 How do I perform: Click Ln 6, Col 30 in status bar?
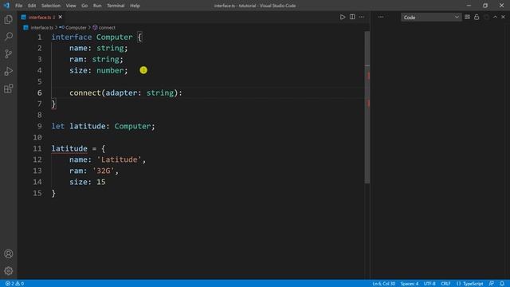[384, 284]
